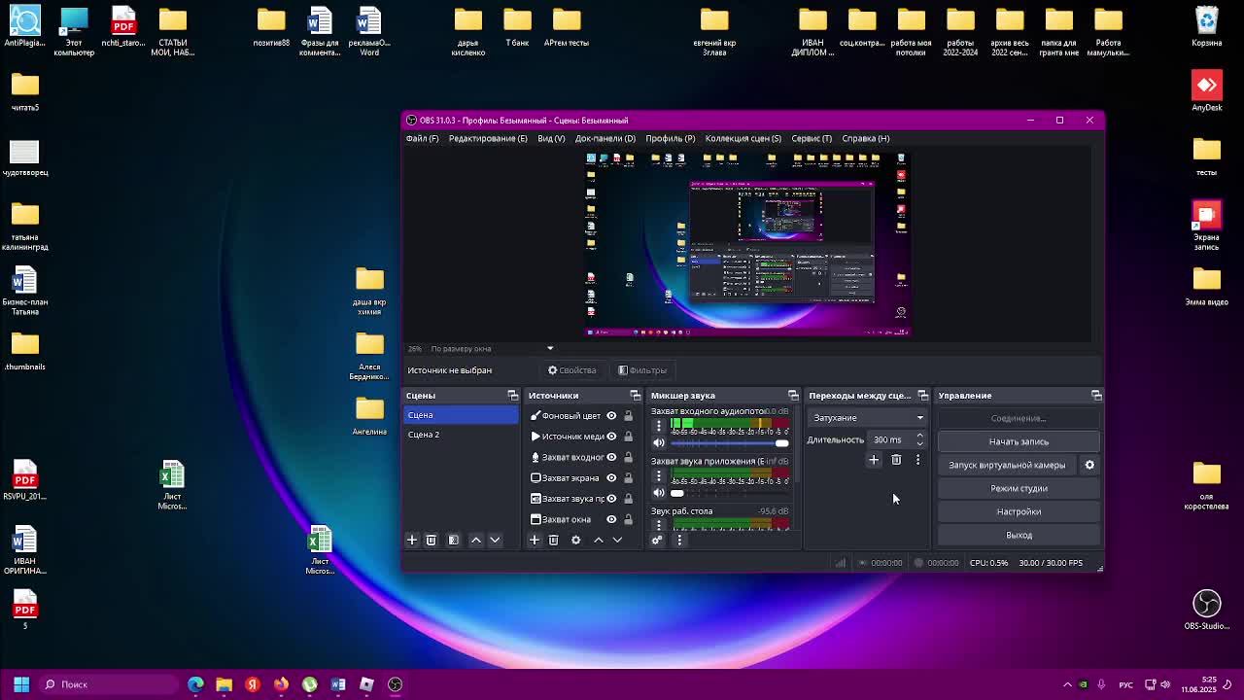Hide the Фоновый цвет source
The width and height of the screenshot is (1244, 700).
click(x=611, y=416)
